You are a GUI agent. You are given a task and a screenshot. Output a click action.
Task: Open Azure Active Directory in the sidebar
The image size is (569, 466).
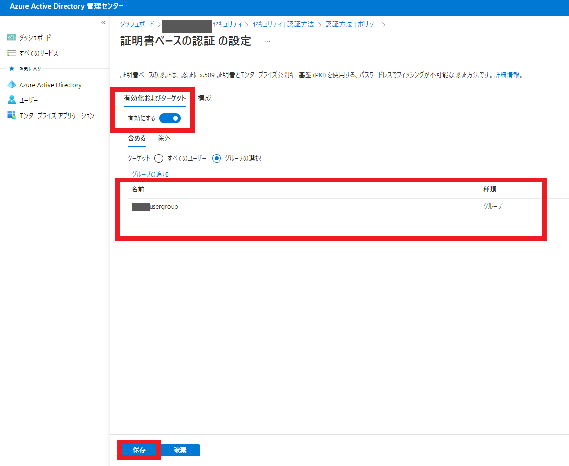50,85
